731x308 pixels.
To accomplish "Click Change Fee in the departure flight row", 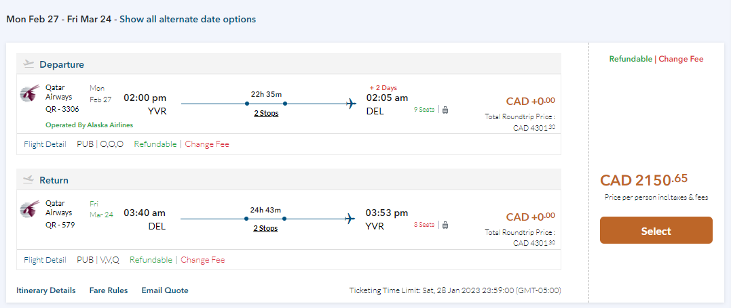I will [207, 144].
